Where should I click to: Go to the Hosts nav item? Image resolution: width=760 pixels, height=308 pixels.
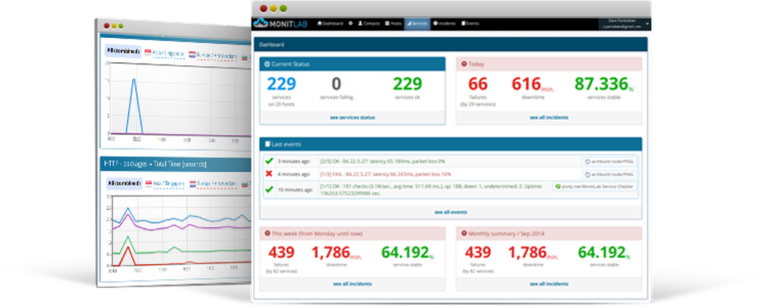click(x=393, y=24)
